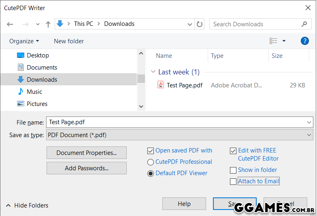The width and height of the screenshot is (317, 216).
Task: Click the search magnifier icon
Action: (x=304, y=24)
